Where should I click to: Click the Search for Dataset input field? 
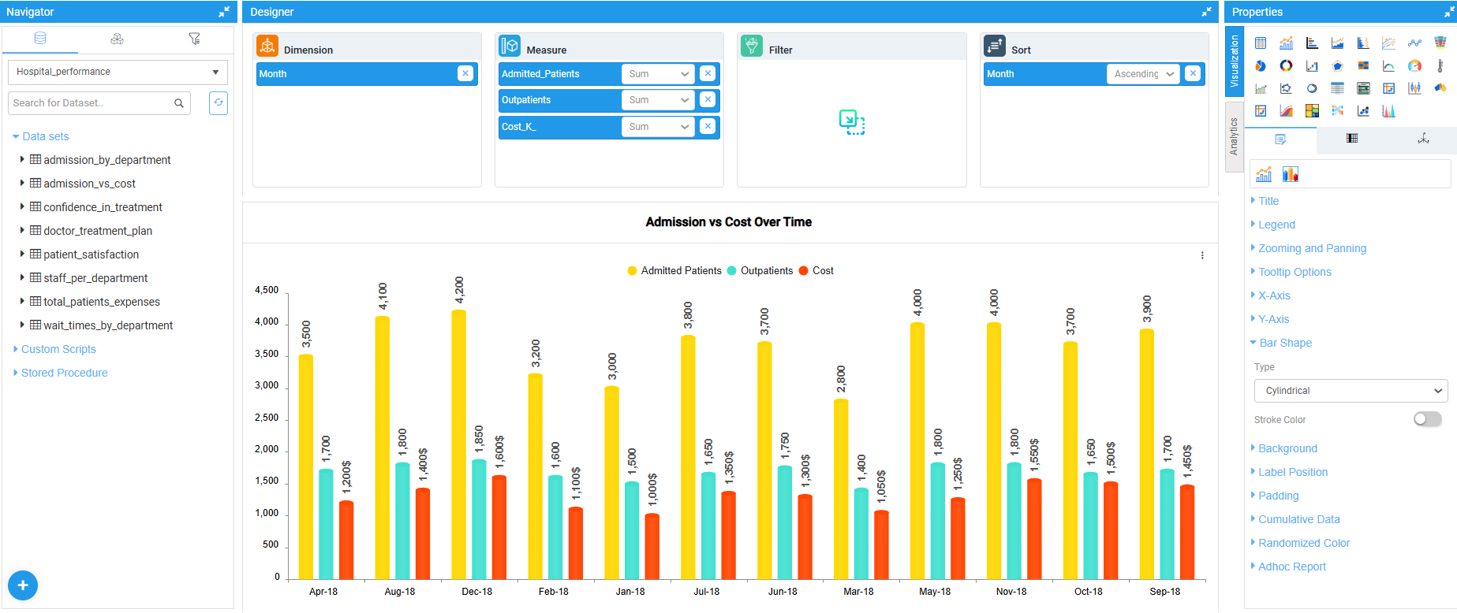point(91,103)
